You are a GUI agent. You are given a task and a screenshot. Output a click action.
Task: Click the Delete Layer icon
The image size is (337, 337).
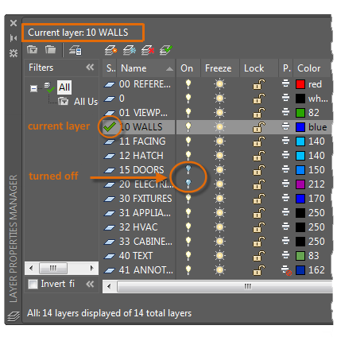click(x=148, y=50)
